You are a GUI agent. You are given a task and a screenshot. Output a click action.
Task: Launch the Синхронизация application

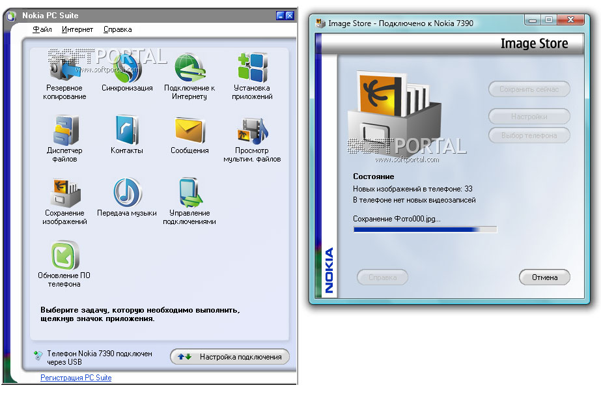127,69
